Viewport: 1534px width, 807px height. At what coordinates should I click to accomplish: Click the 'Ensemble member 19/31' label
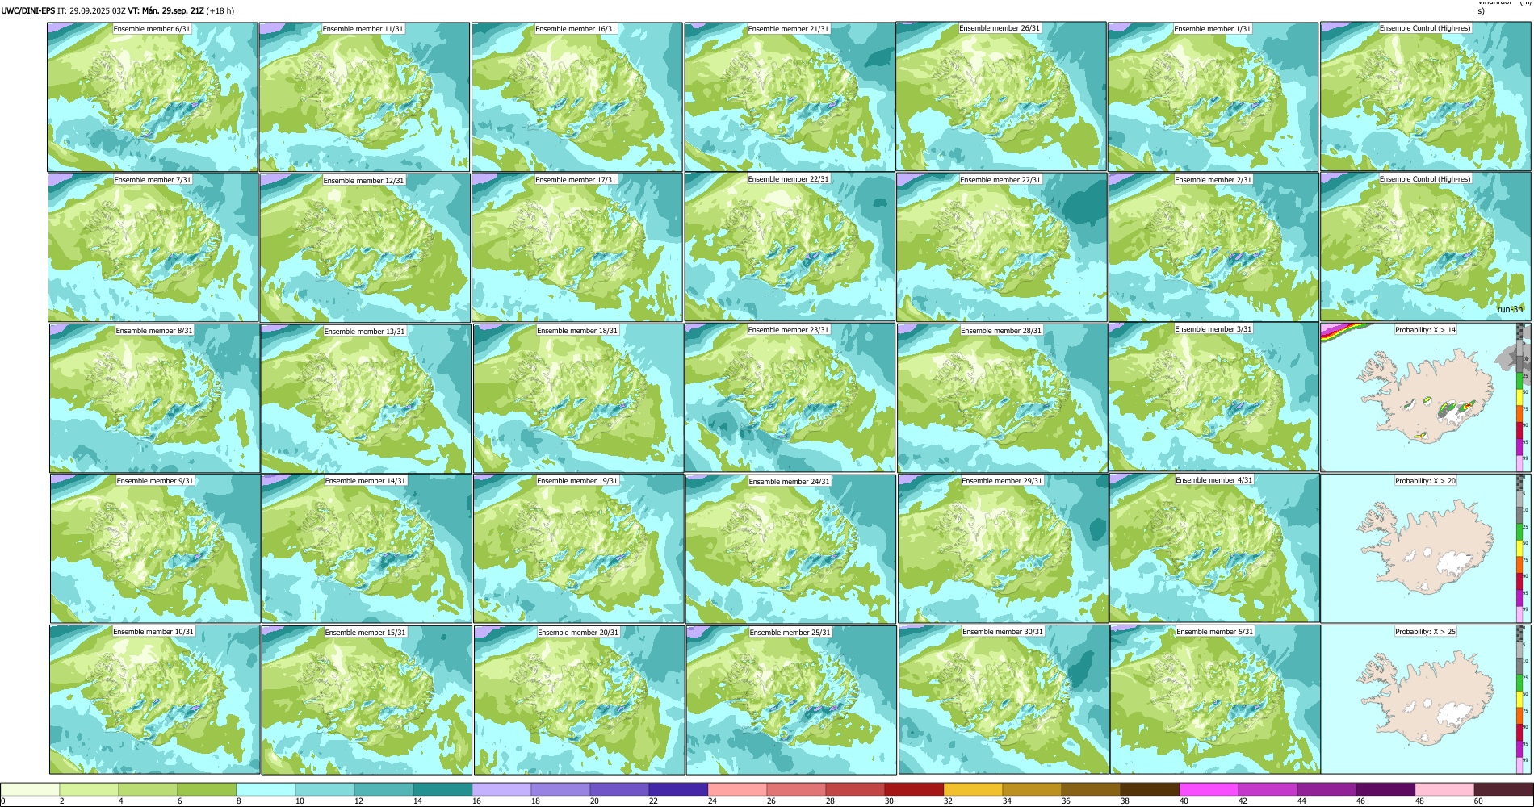577,481
